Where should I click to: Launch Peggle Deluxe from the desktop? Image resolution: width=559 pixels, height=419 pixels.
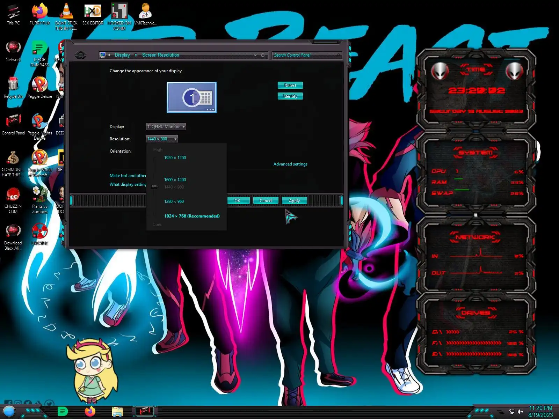[40, 88]
